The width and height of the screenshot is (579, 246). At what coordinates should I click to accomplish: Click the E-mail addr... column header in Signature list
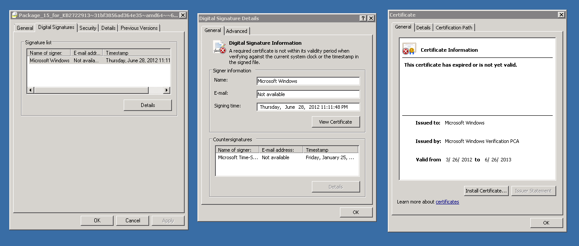87,53
